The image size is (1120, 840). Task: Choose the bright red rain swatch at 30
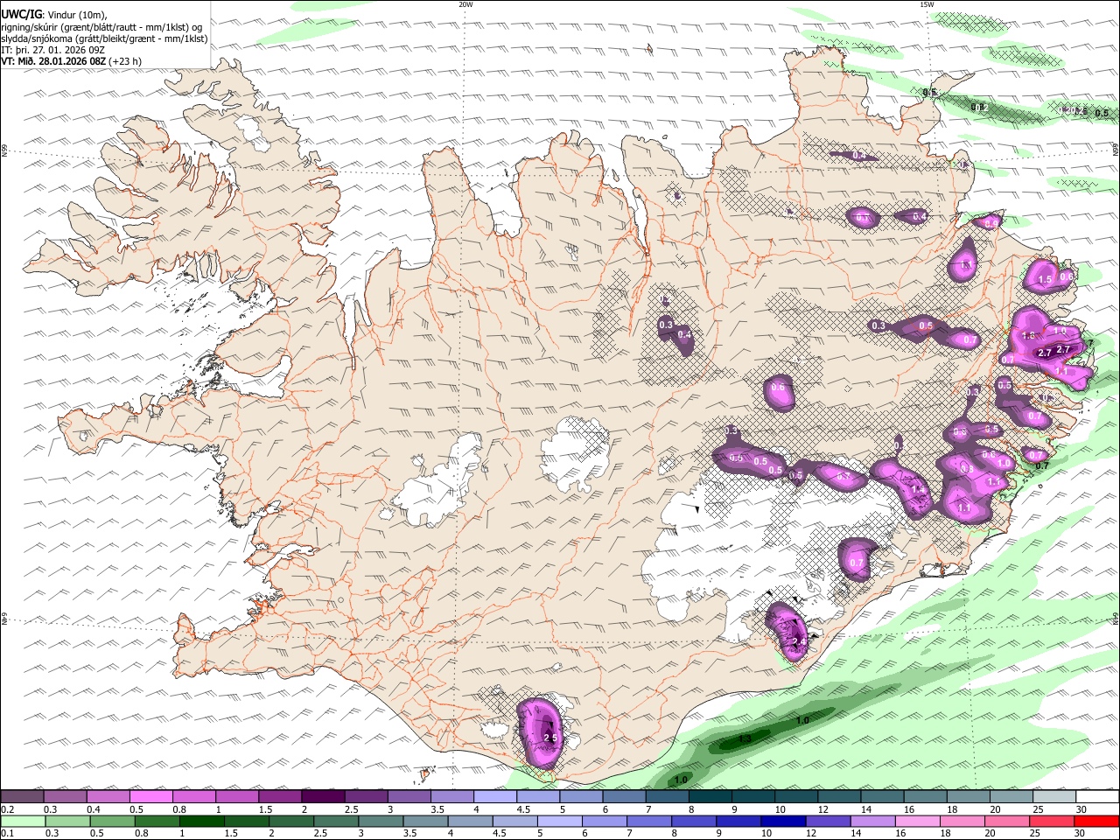(1096, 822)
